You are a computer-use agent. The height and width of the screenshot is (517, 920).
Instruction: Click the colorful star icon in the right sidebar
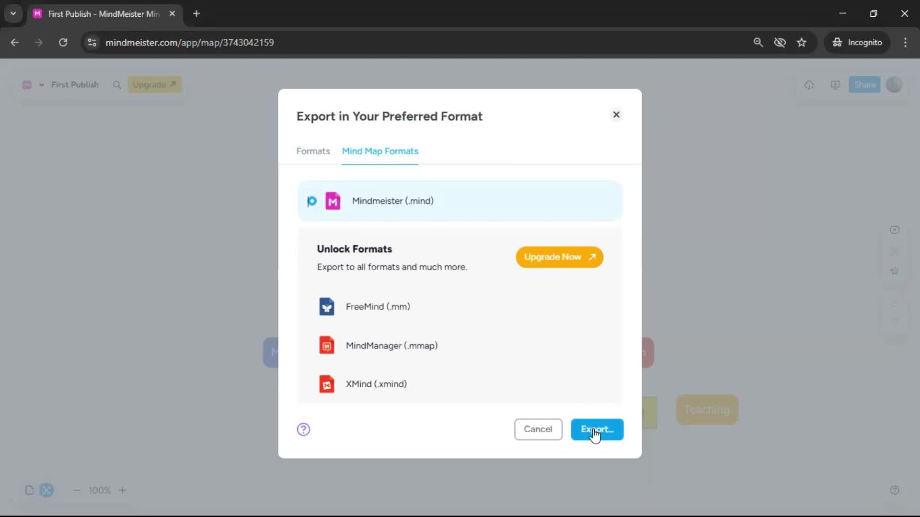[x=895, y=271]
